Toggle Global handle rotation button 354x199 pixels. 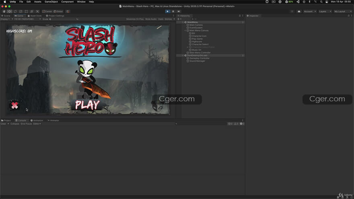58,11
